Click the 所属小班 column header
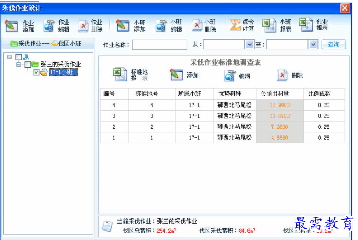 [x=195, y=93]
